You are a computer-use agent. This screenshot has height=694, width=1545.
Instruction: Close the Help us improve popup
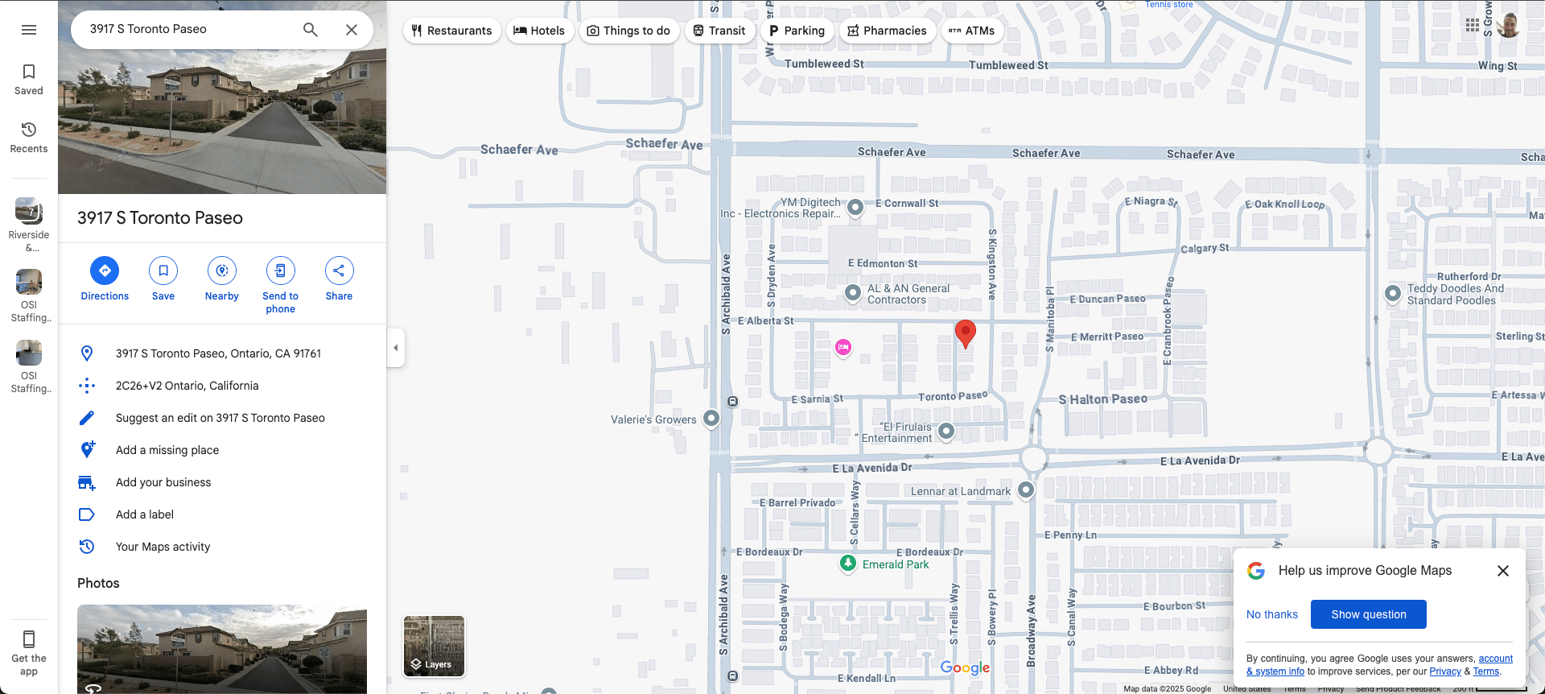(1502, 571)
